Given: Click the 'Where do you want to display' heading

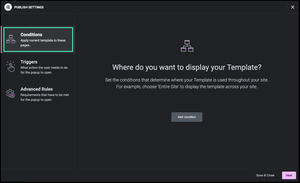Looking at the screenshot, I should click(187, 67).
